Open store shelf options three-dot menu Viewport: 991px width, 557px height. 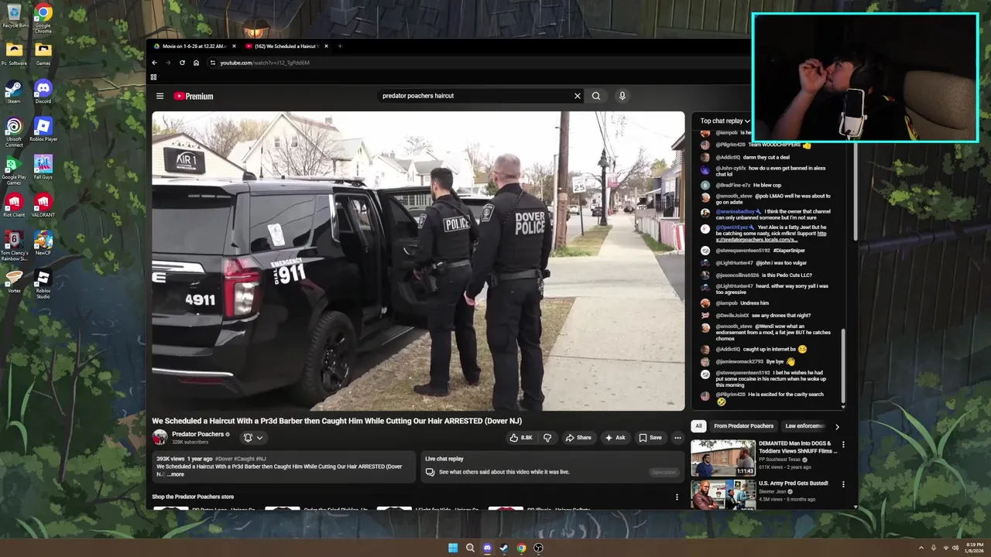[x=677, y=497]
